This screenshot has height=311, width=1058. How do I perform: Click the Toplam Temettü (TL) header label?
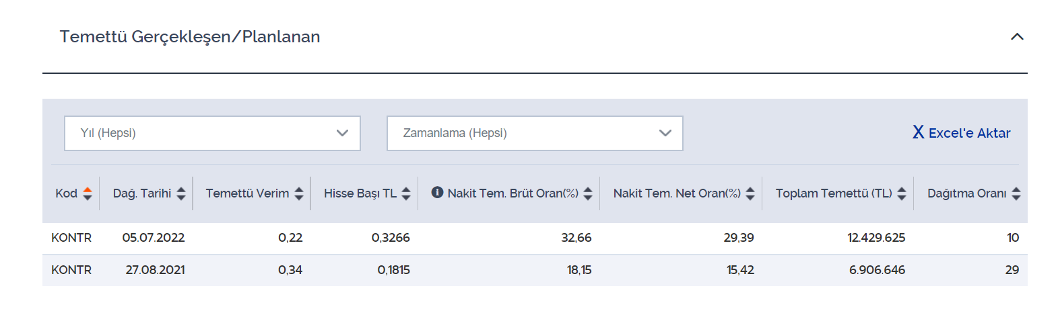[834, 193]
